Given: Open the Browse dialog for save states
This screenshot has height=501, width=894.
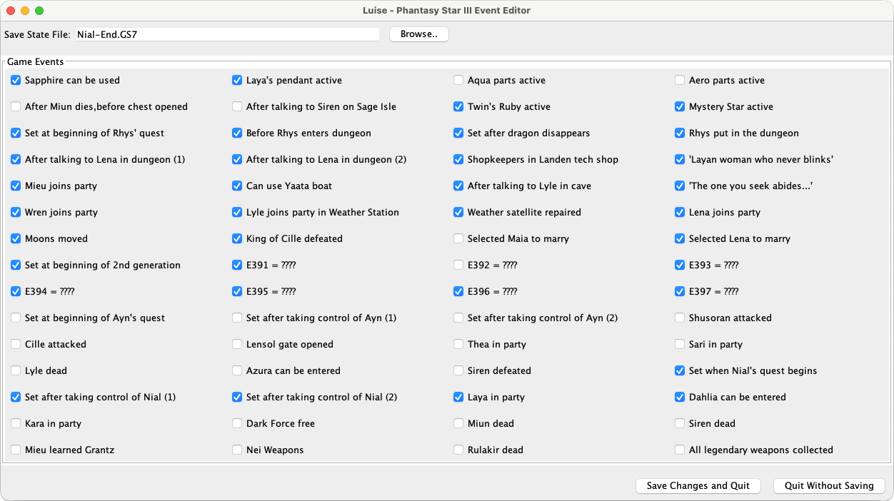Looking at the screenshot, I should (418, 34).
